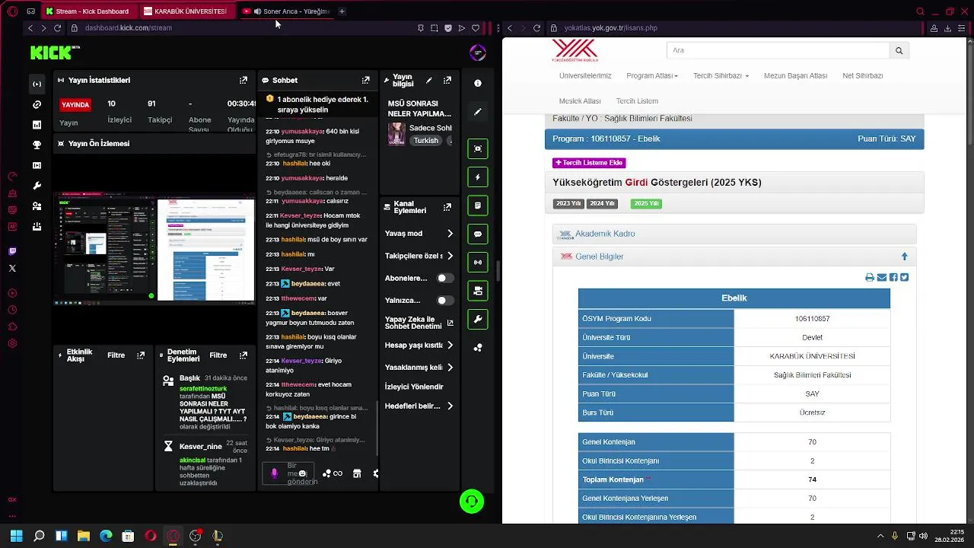The height and width of the screenshot is (548, 974).
Task: Toggle the green wrench widget button
Action: [478, 319]
